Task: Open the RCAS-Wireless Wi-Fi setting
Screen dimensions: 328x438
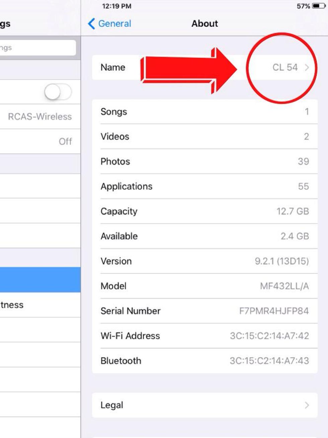Action: click(40, 117)
